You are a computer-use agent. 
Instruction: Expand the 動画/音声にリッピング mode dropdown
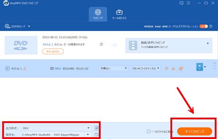point(208,44)
